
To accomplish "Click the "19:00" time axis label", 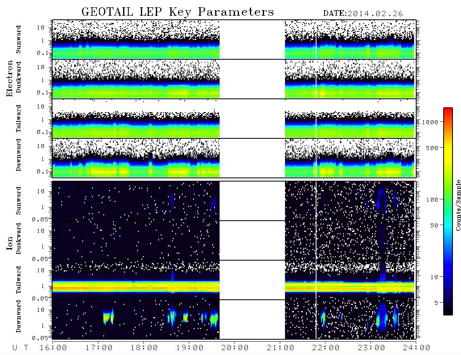I will [190, 348].
